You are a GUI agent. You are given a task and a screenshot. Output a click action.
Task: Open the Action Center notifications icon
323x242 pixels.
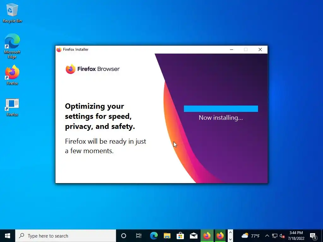[313, 236]
